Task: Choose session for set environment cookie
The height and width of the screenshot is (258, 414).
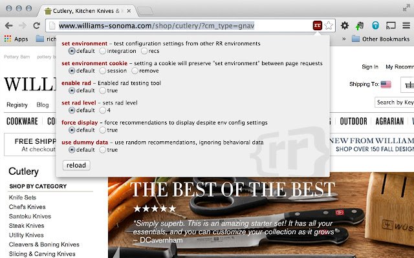Action: pyautogui.click(x=102, y=71)
